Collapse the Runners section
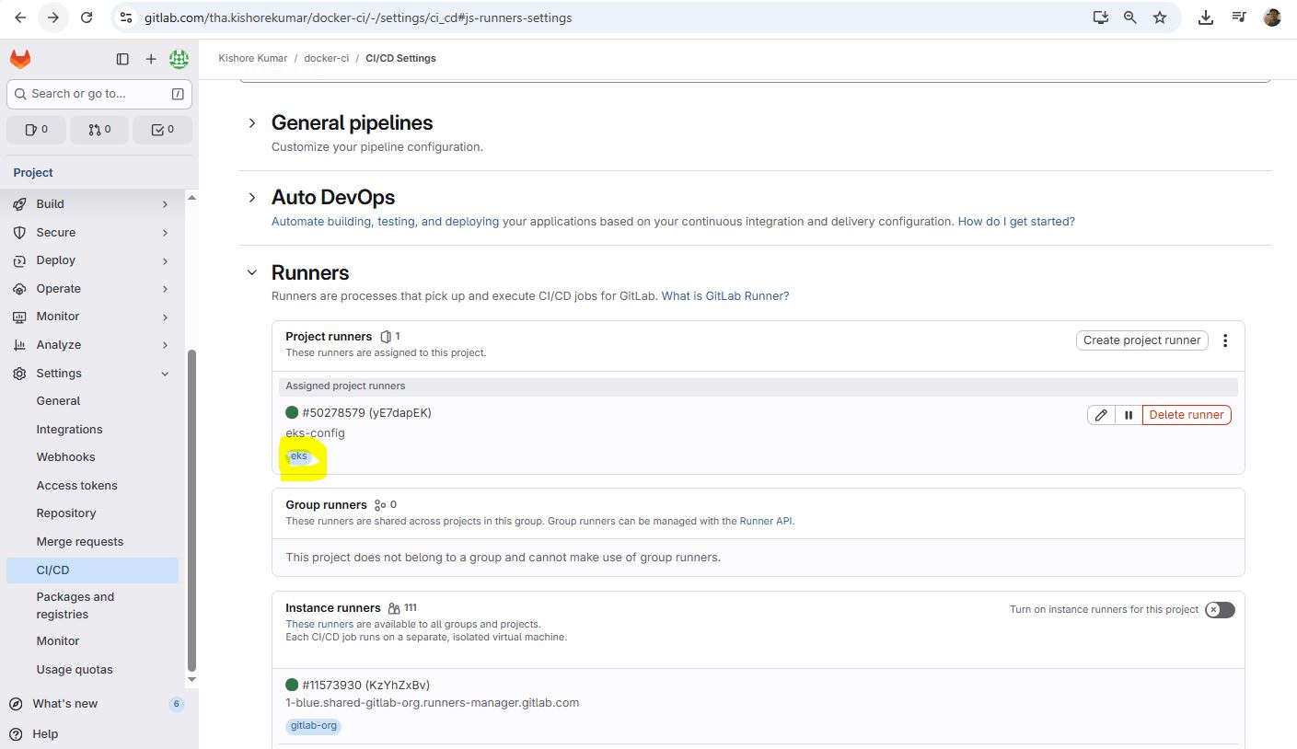Screen dimensions: 1297x749 [x=252, y=272]
